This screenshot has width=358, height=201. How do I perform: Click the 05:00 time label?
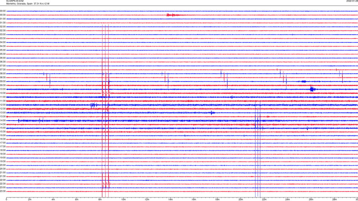pyautogui.click(x=3, y=50)
